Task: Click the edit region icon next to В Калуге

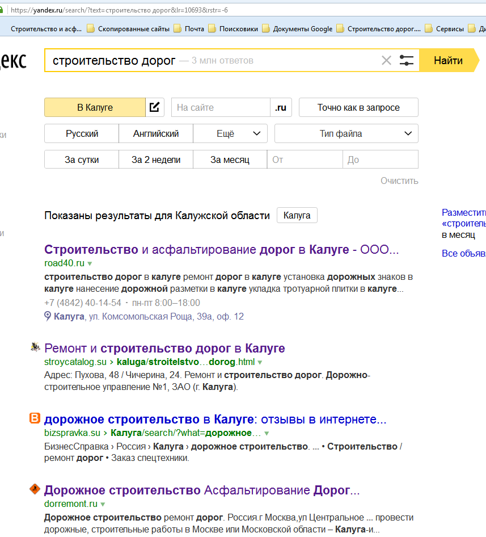Action: [155, 107]
